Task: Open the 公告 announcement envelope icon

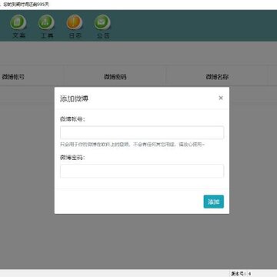Action: pos(102,22)
